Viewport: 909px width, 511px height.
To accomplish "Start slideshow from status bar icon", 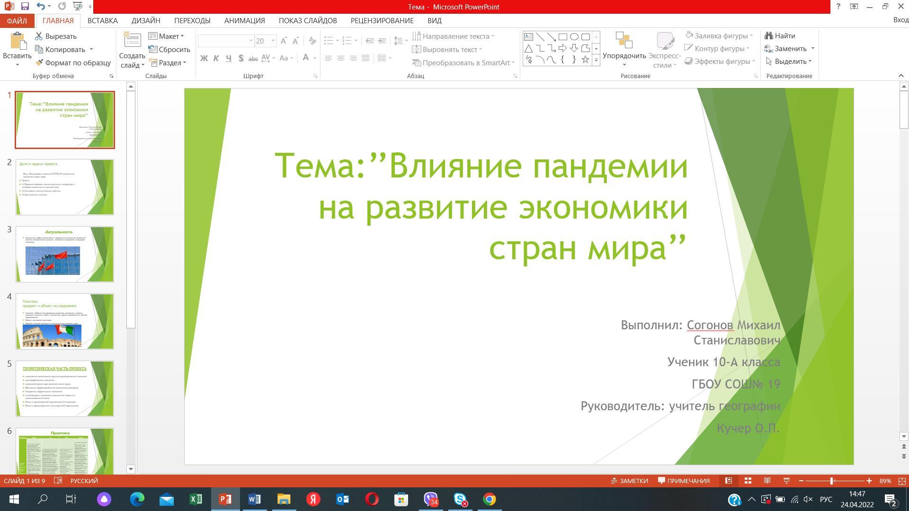I will [786, 481].
